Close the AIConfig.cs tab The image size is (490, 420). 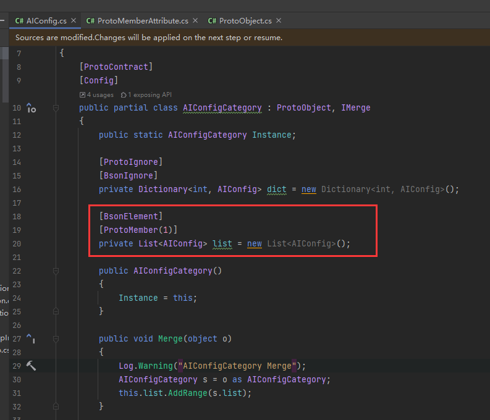coord(74,20)
